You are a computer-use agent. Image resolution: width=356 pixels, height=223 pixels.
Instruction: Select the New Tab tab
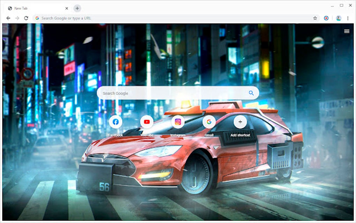[x=38, y=8]
